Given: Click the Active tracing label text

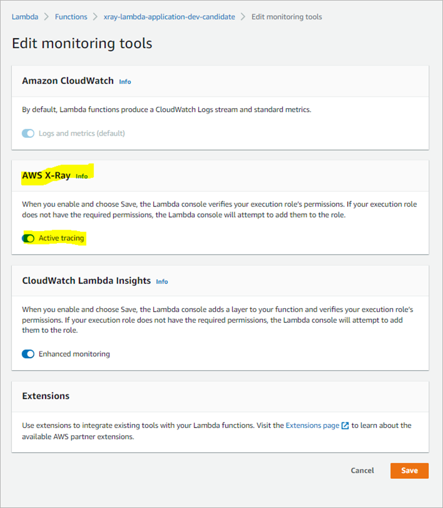Looking at the screenshot, I should (x=61, y=238).
